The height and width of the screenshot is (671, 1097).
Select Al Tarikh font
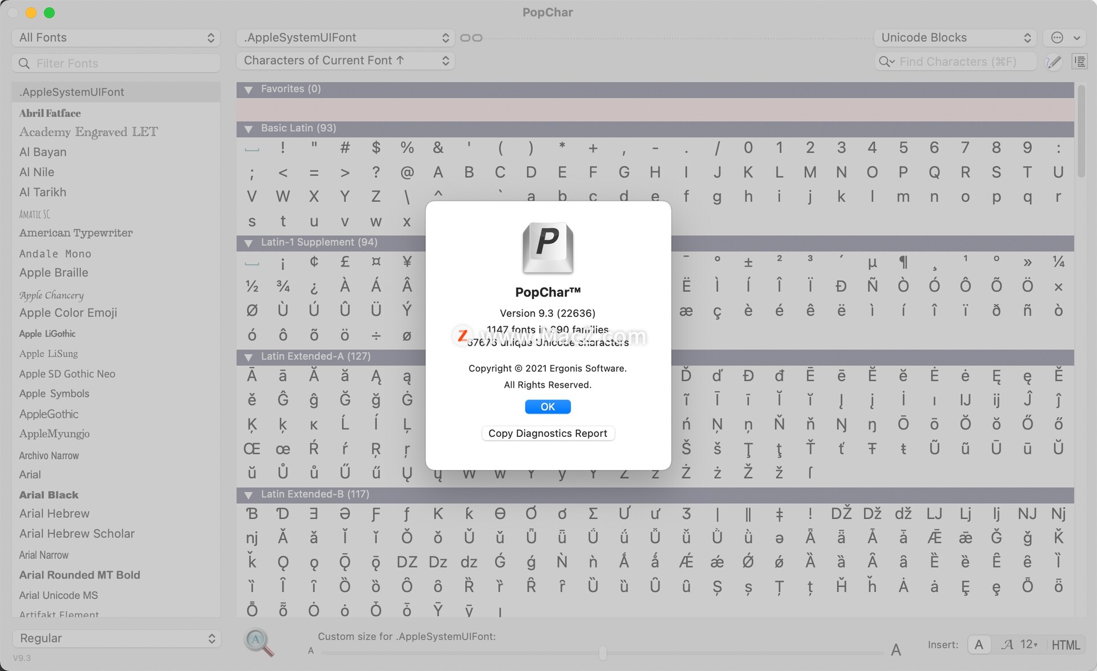pos(43,192)
